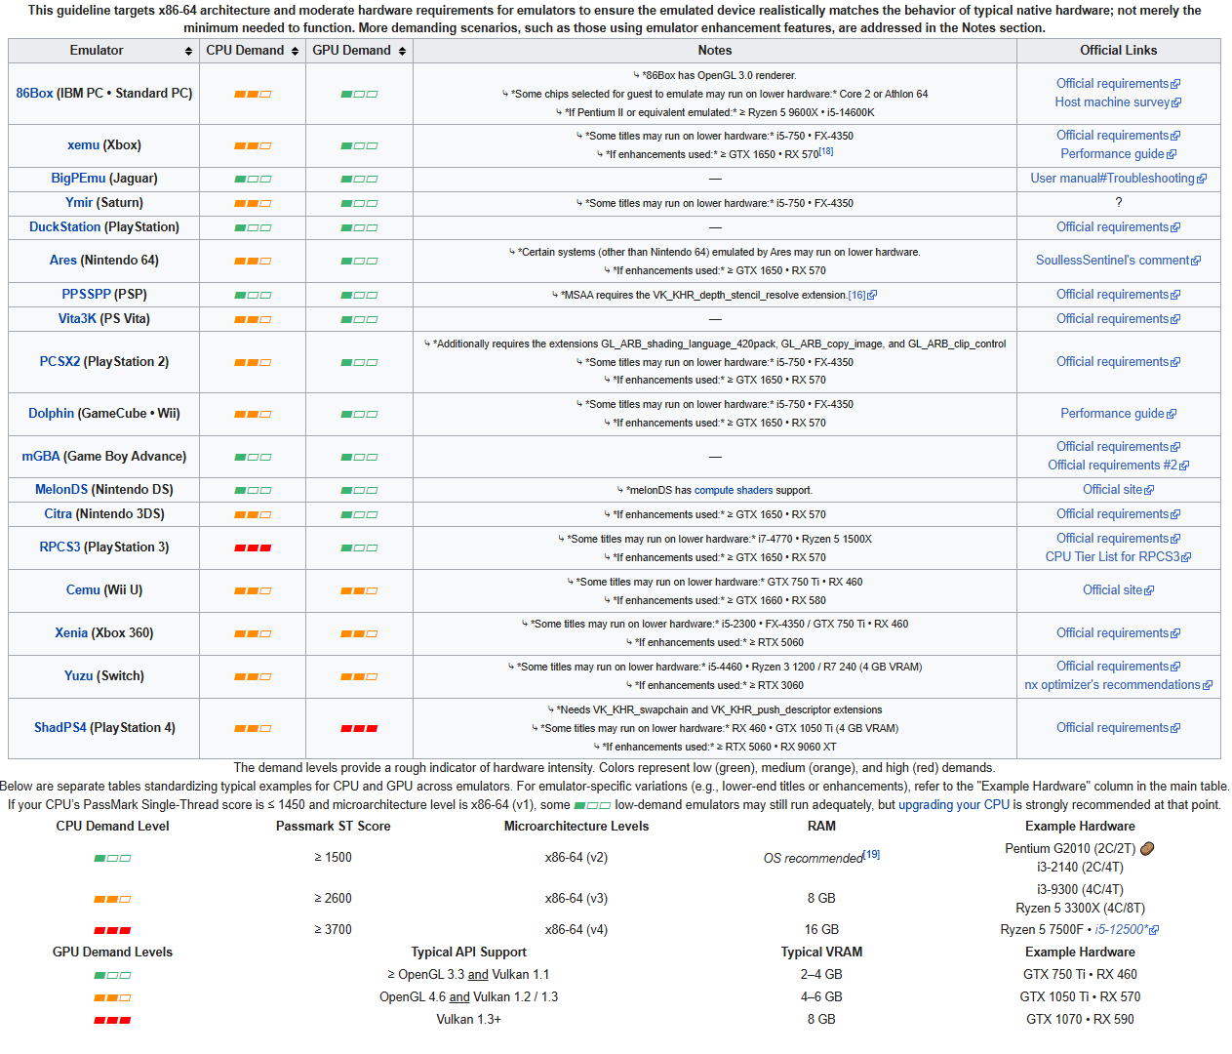Click the green CPU demand bars in BigPEmu row
1232x1054 pixels.
tap(253, 179)
